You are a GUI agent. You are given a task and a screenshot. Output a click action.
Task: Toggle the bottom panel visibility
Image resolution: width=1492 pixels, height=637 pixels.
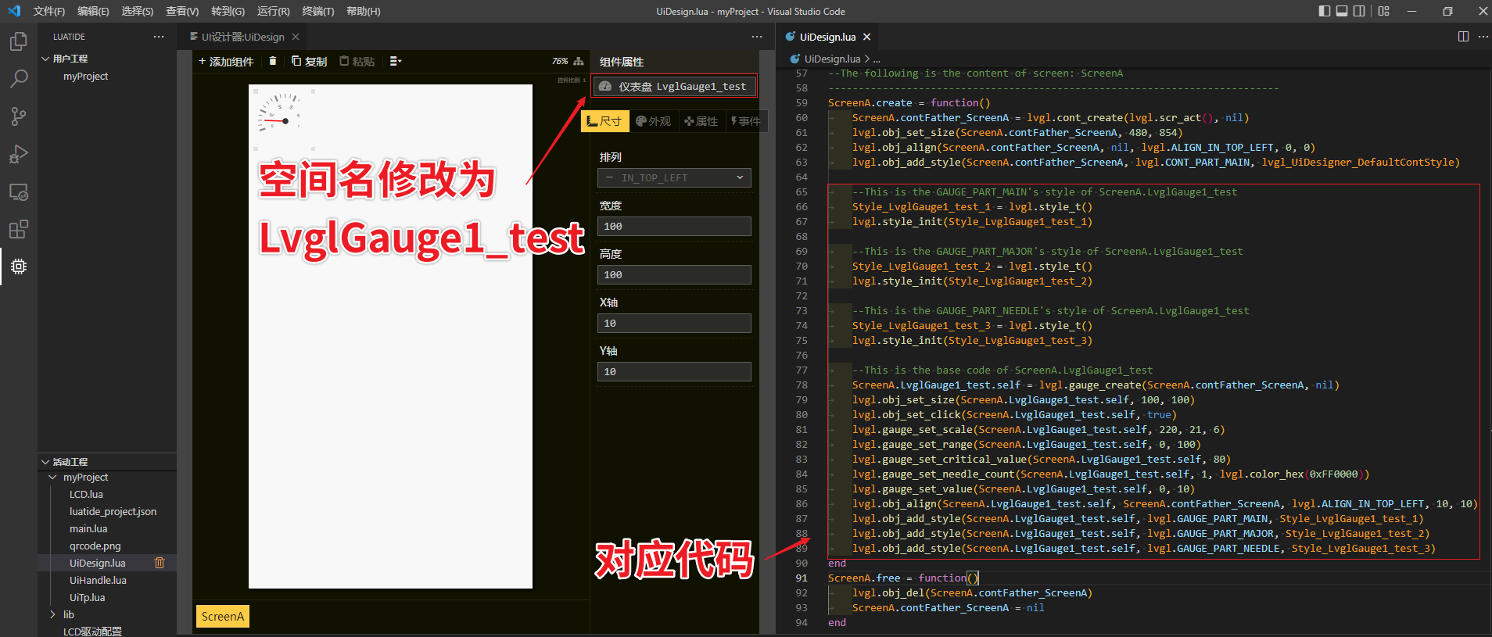pos(1342,11)
